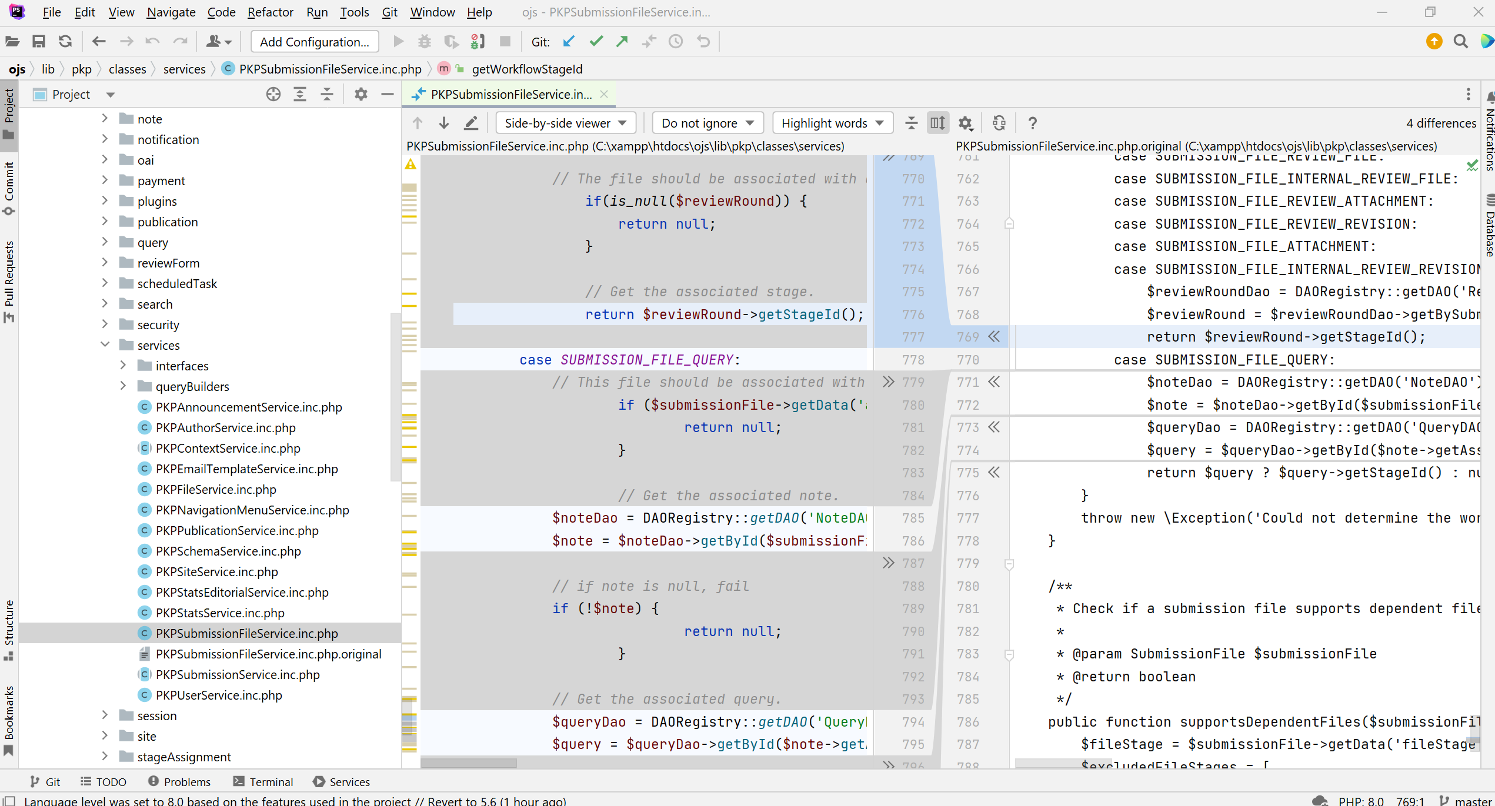Go to next difference arrow
Image resolution: width=1495 pixels, height=806 pixels.
[444, 123]
